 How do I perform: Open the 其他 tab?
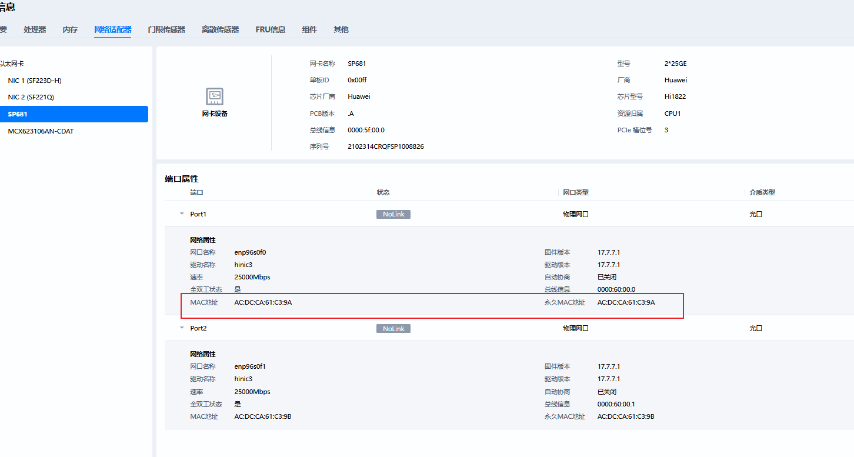pos(341,29)
